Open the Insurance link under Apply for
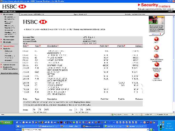175x131 pixels. tap(8, 60)
